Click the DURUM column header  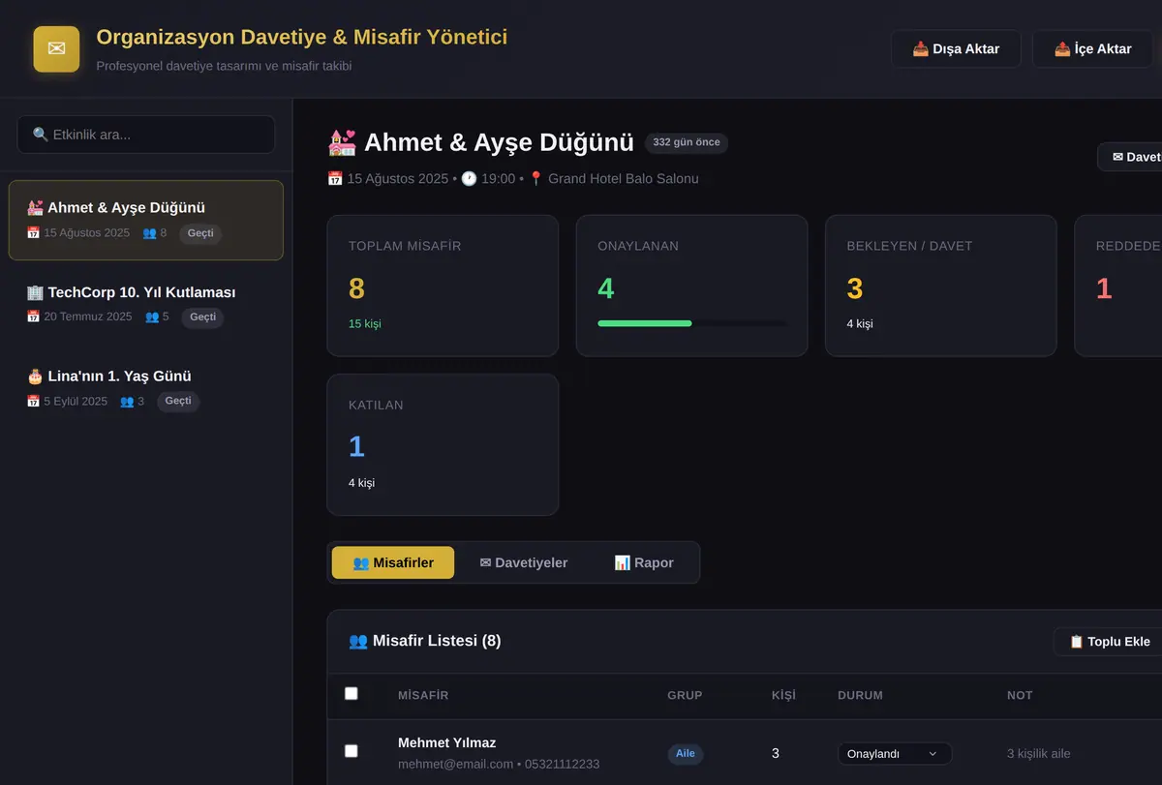tap(860, 695)
